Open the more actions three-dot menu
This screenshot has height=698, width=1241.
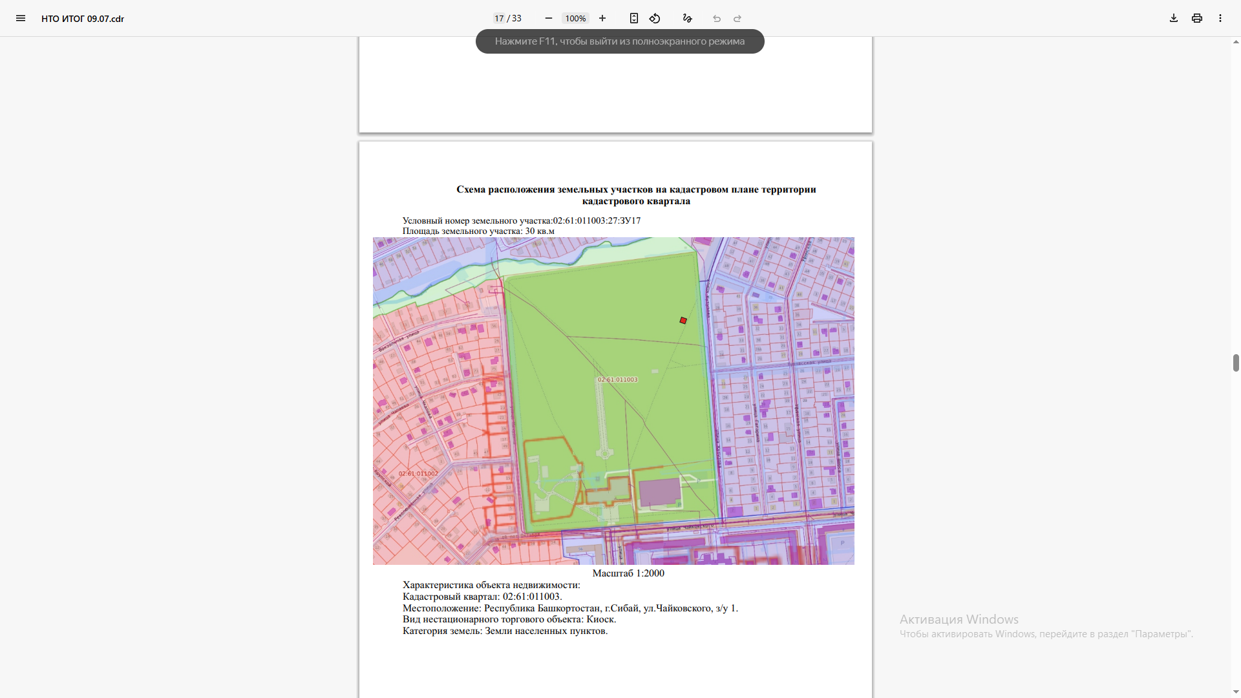(x=1220, y=18)
